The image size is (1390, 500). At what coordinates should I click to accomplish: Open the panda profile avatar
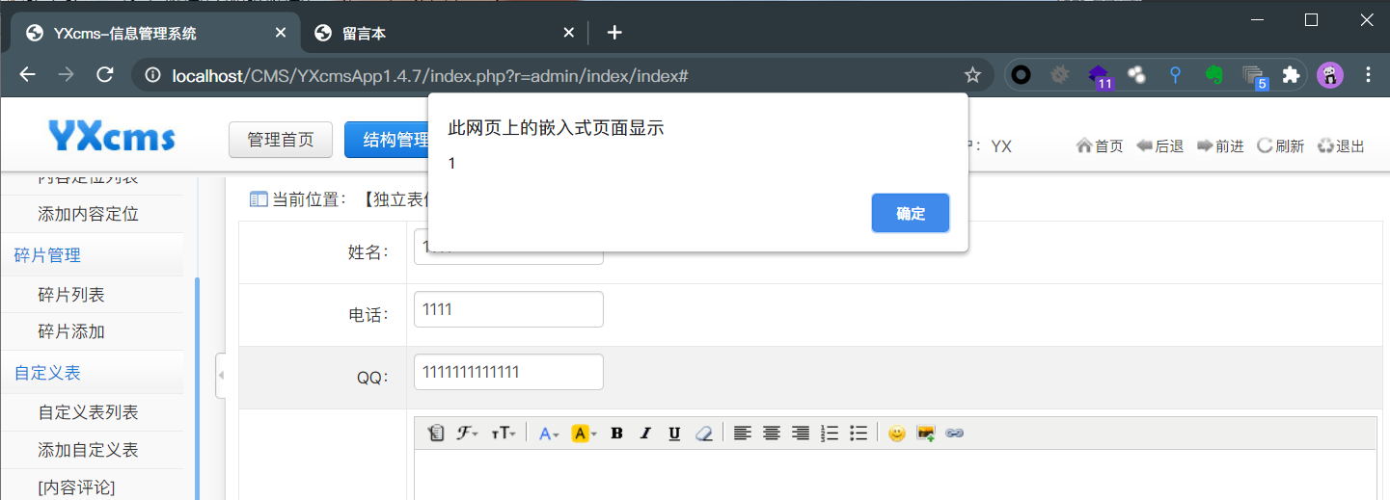1330,75
